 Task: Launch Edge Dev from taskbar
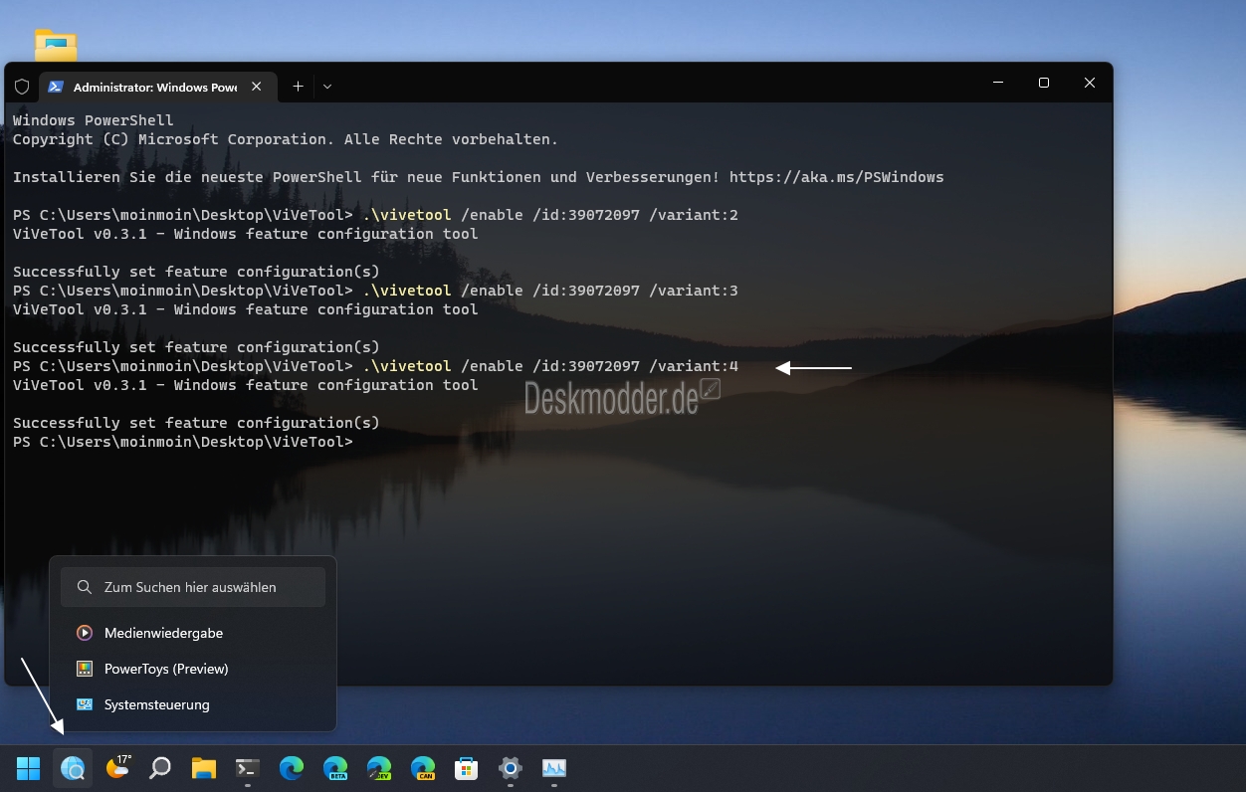pyautogui.click(x=379, y=768)
